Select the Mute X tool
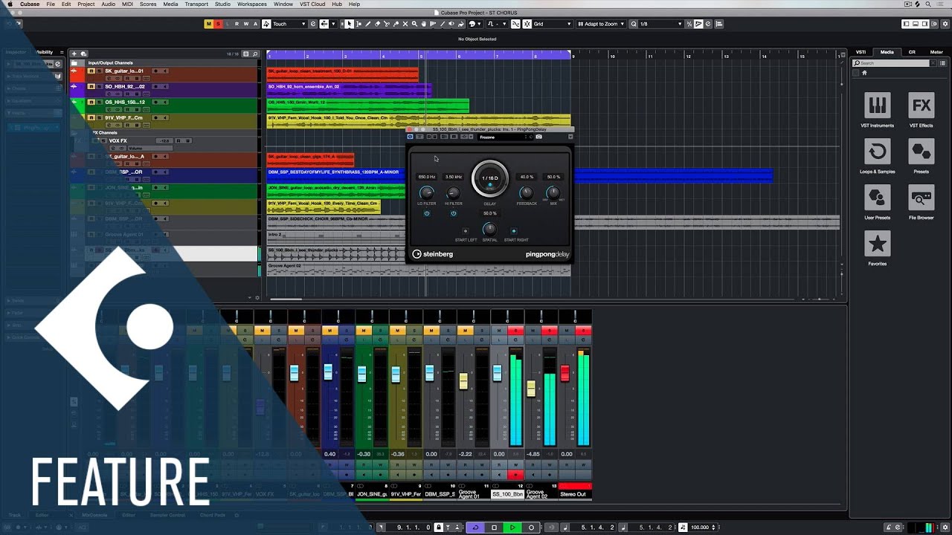Image resolution: width=952 pixels, height=535 pixels. (x=405, y=24)
